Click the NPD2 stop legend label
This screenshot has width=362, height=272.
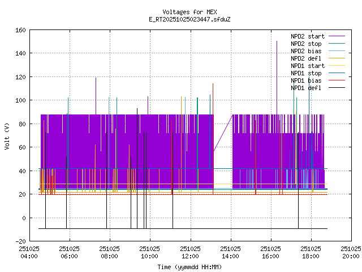[x=306, y=44]
